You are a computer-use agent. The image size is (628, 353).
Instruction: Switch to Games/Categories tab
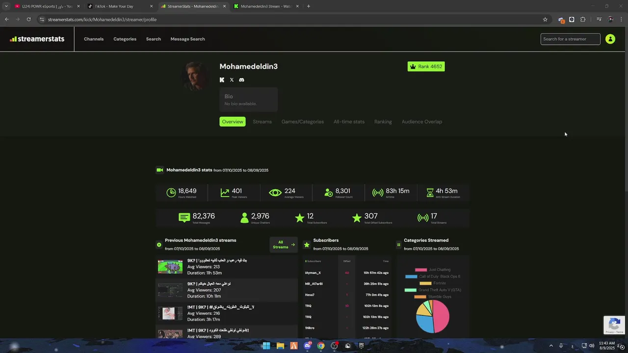tap(303, 122)
